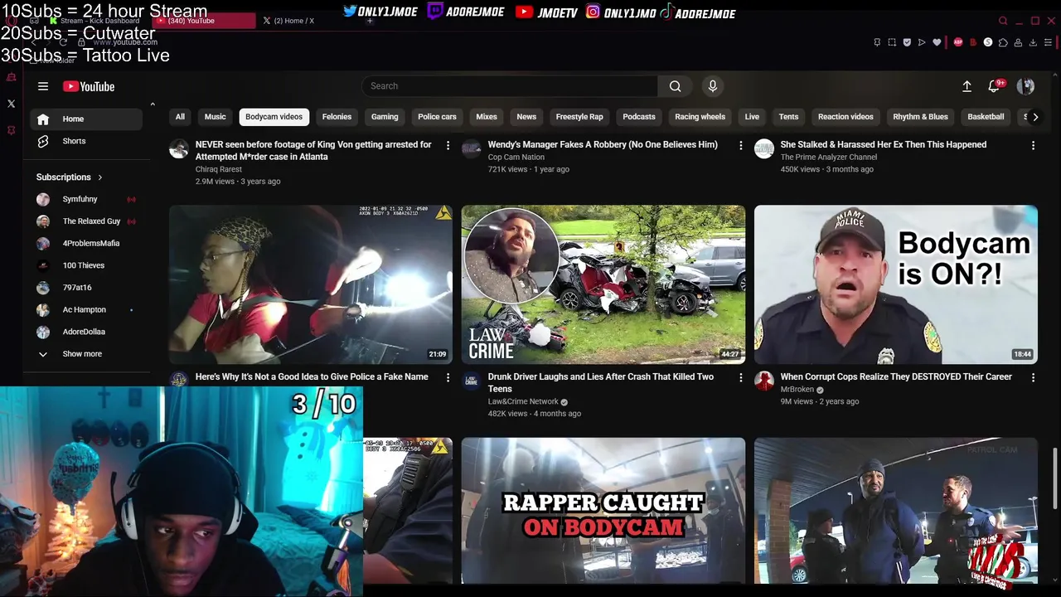Click the X Twitter sidebar icon
Viewport: 1061px width, 597px height.
(x=11, y=104)
